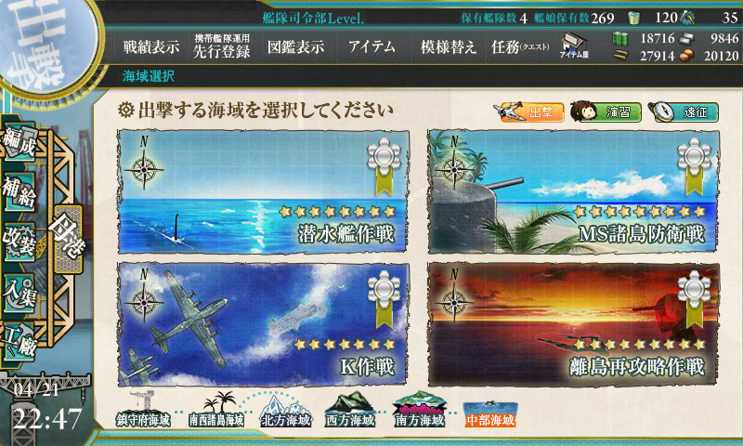Open the 入渠 docking repair icon
The image size is (743, 446).
[20, 294]
